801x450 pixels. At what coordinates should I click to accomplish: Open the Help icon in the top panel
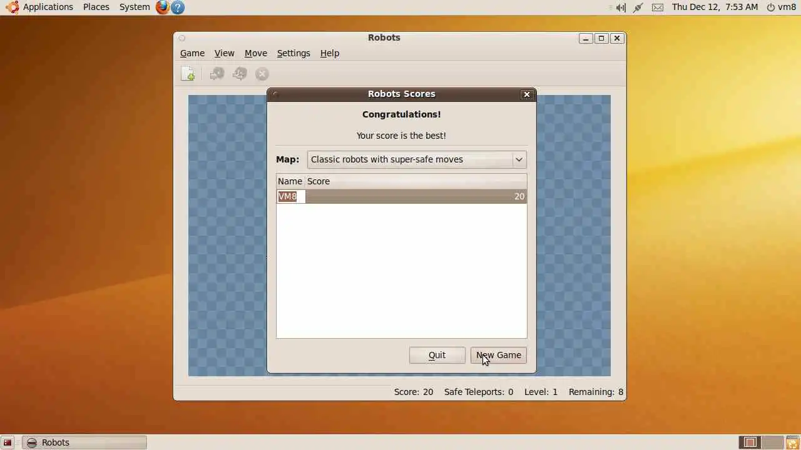178,7
